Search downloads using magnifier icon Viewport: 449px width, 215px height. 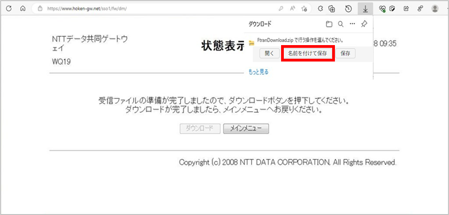(x=340, y=24)
